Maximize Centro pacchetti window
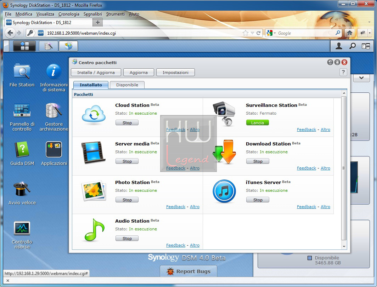 (x=337, y=62)
